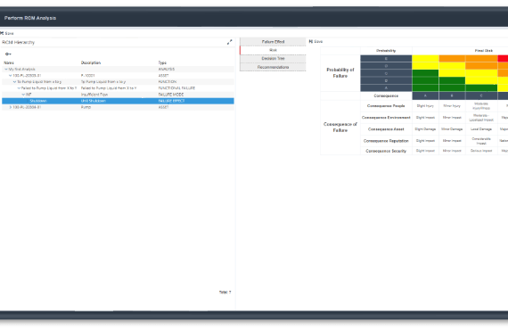This screenshot has width=508, height=331.
Task: Pick the green cell at probability C, consequence A
Action: 425,73
